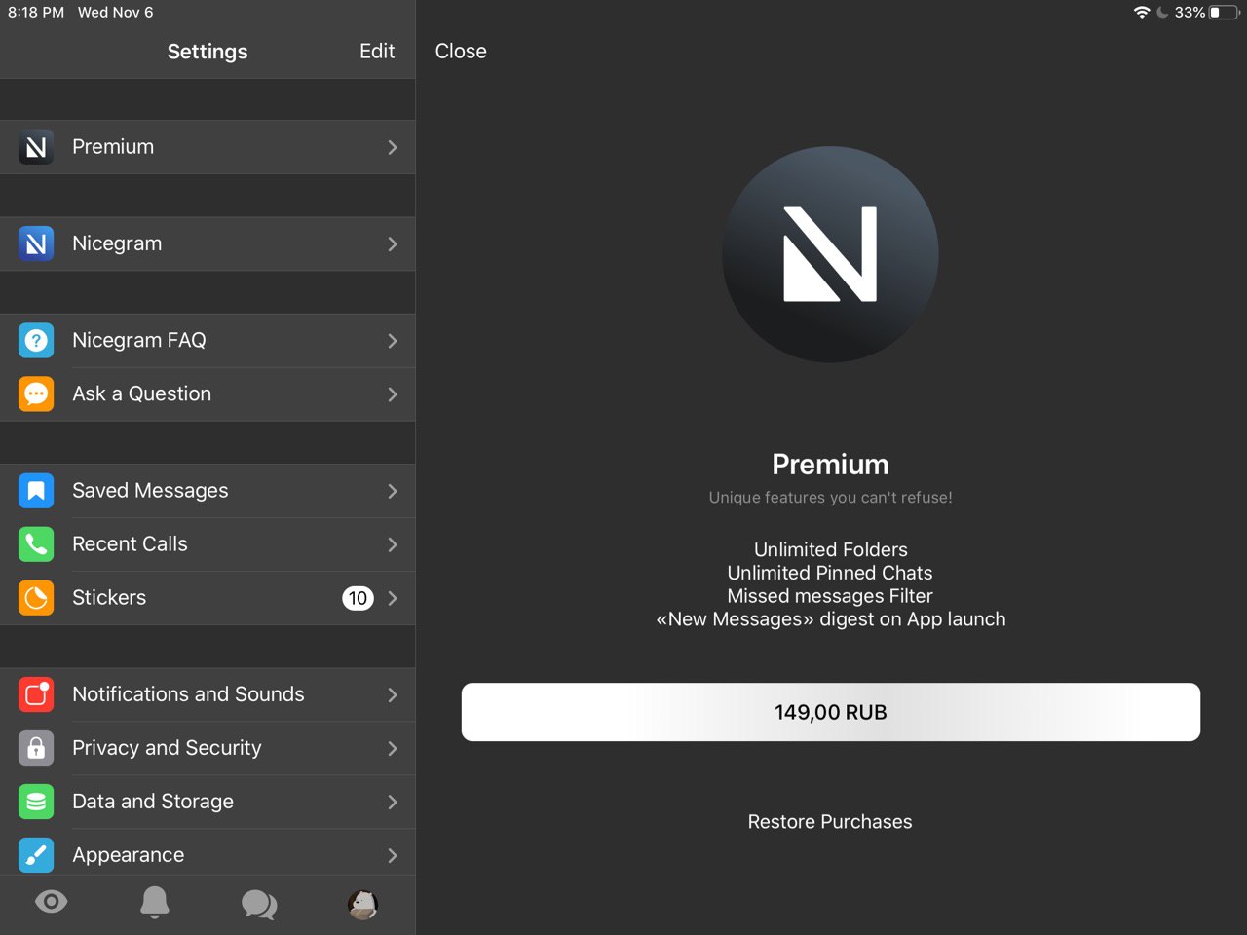Expand Saved Messages chevron
This screenshot has width=1247, height=935.
point(393,490)
